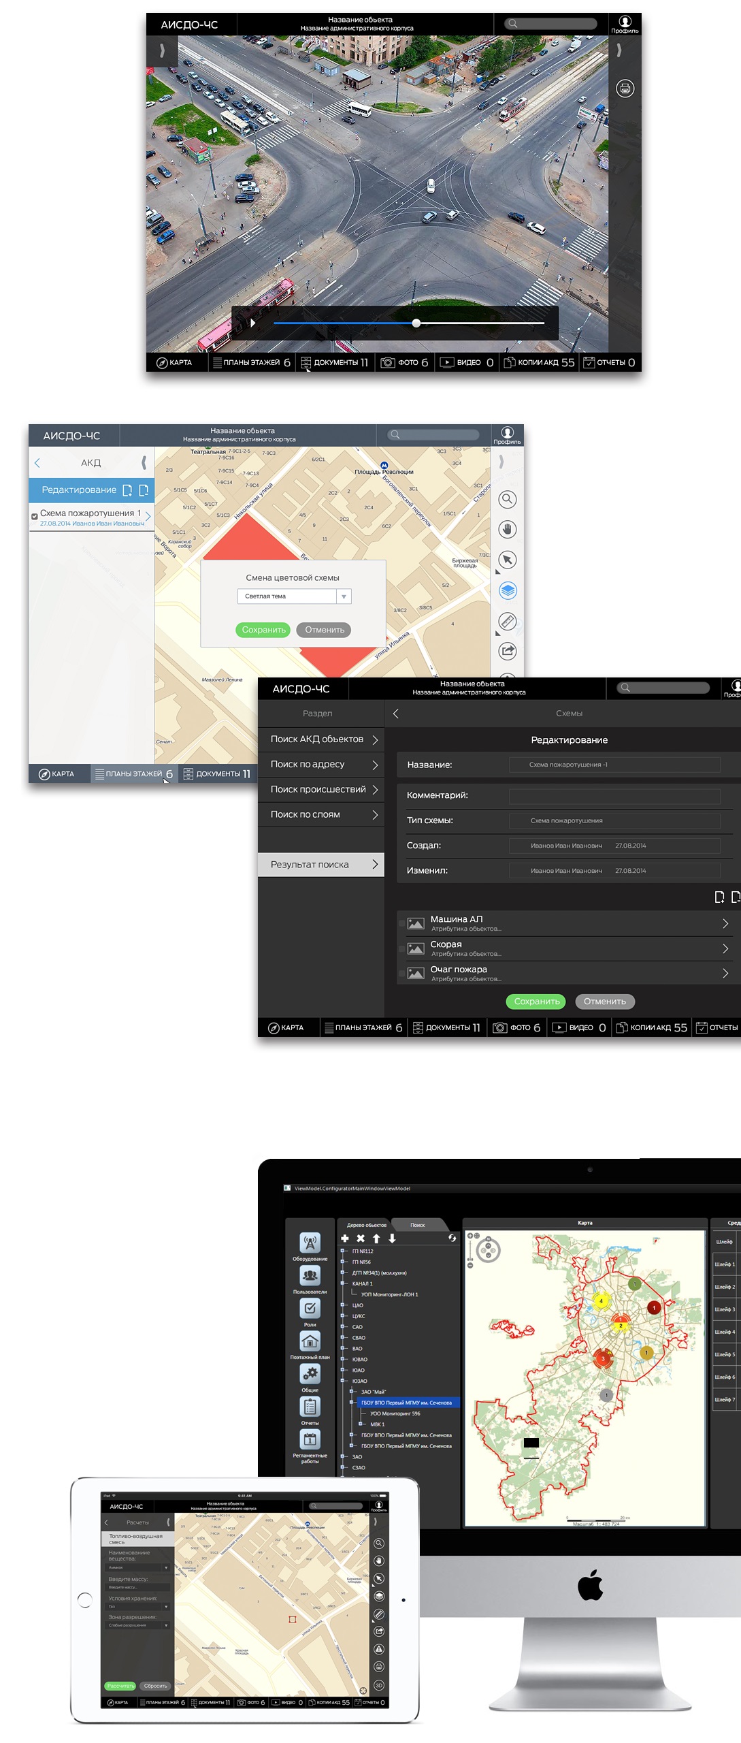Open Роли section in the configurator
This screenshot has height=1743, width=741.
click(310, 1308)
